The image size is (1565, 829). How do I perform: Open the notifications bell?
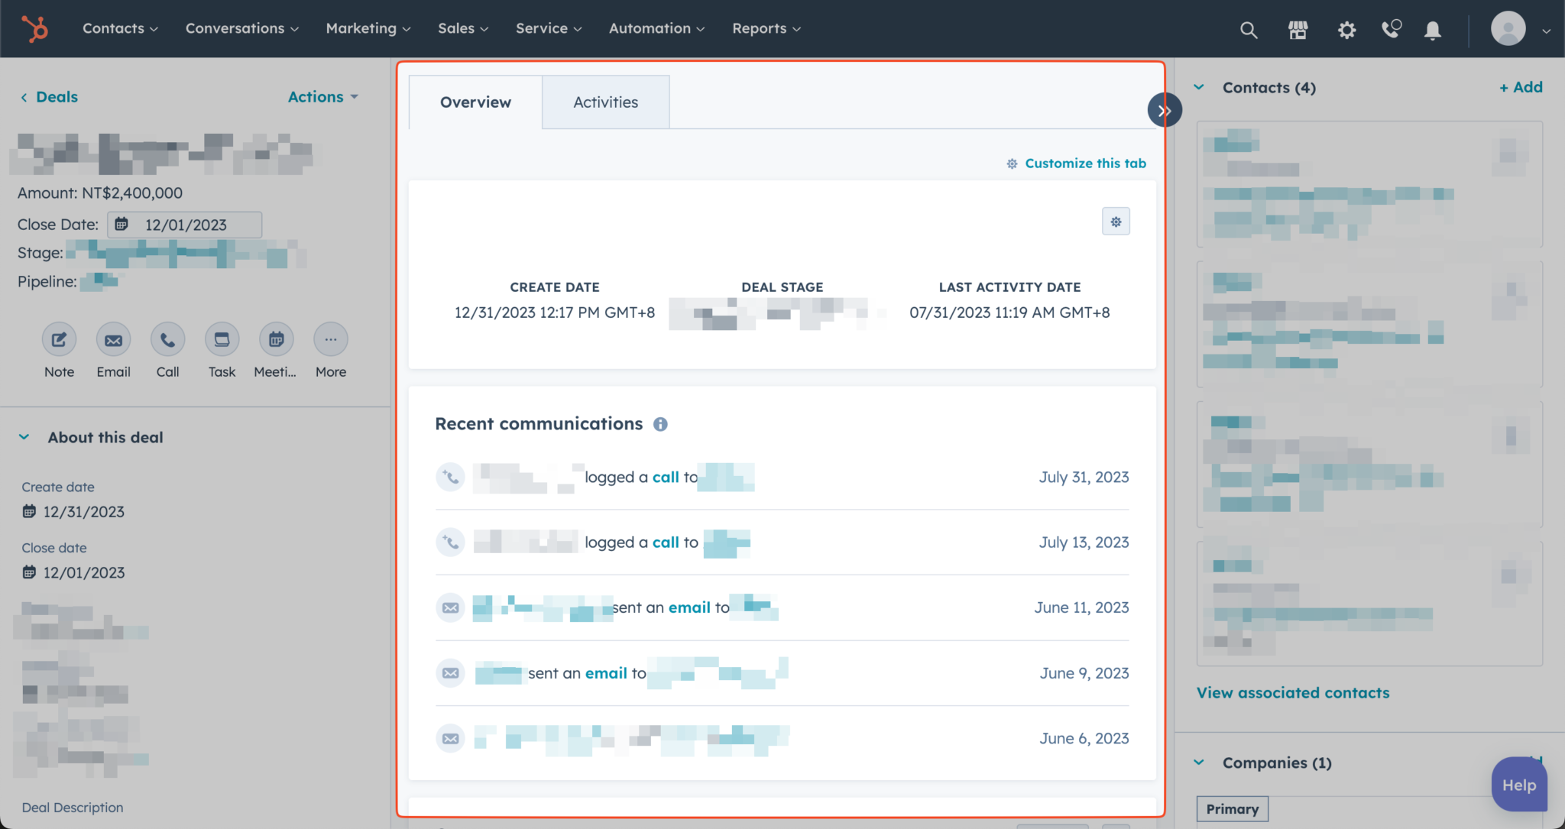(x=1433, y=30)
